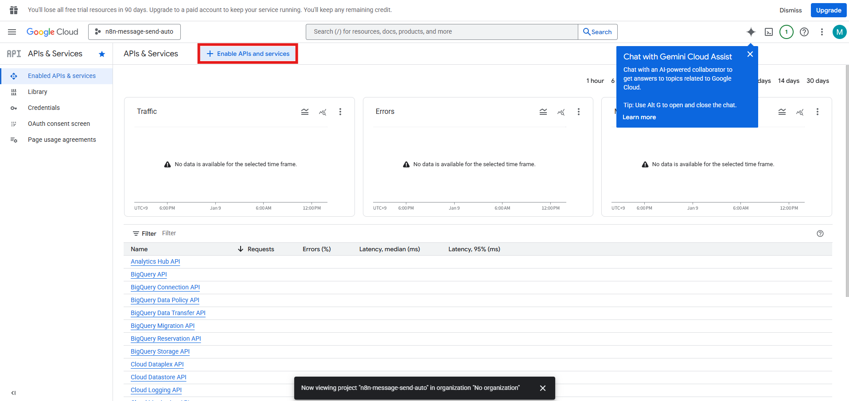Switch Traffic card to area chart view

click(x=305, y=112)
